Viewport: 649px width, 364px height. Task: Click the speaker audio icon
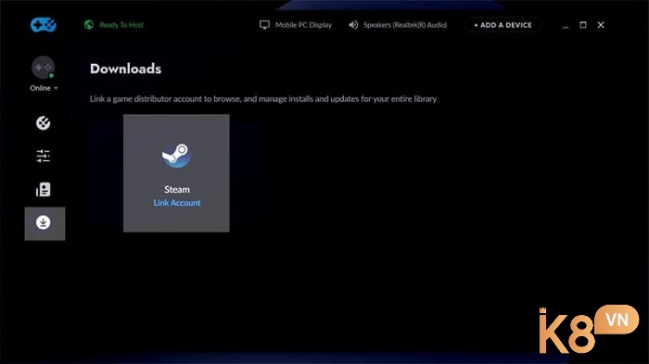(x=353, y=25)
